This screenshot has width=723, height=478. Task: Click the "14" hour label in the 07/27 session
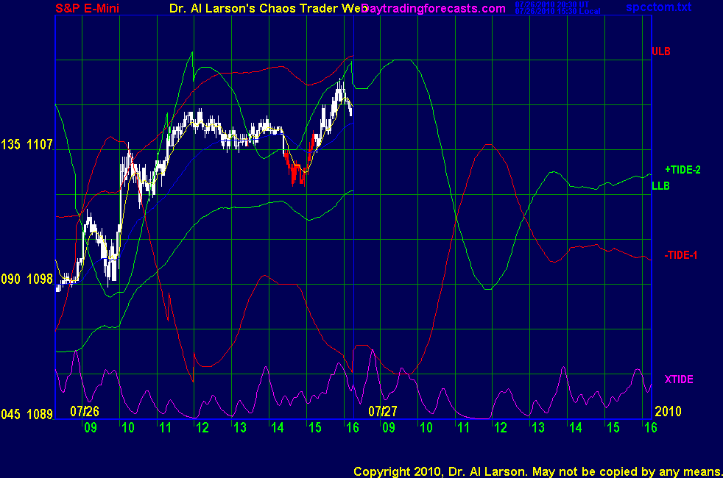[576, 427]
